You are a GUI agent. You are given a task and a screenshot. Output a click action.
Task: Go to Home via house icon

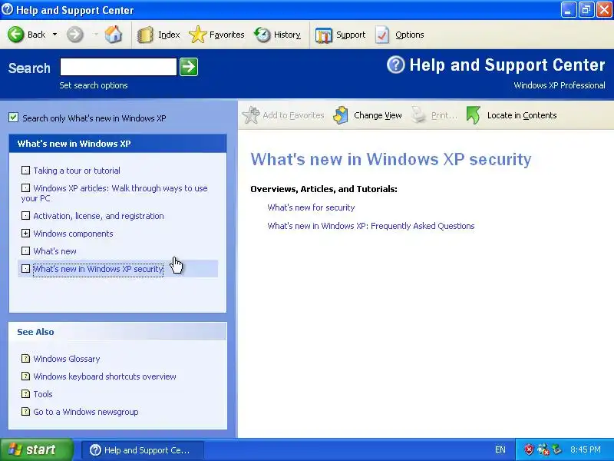pos(113,35)
